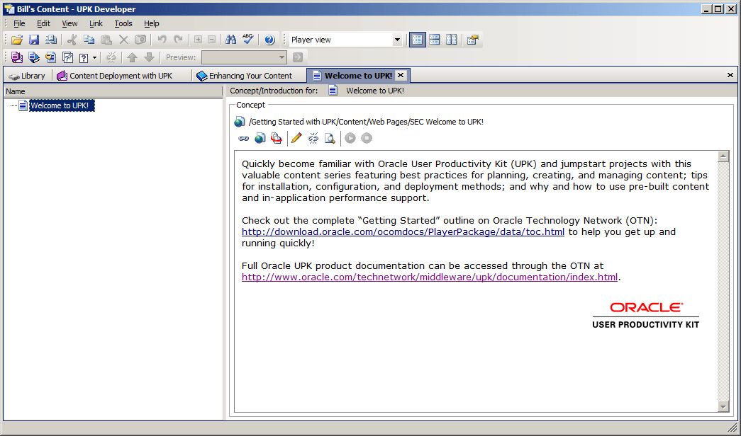Edit the concept with the pencil icon
Screen dimensions: 741x436
296,138
